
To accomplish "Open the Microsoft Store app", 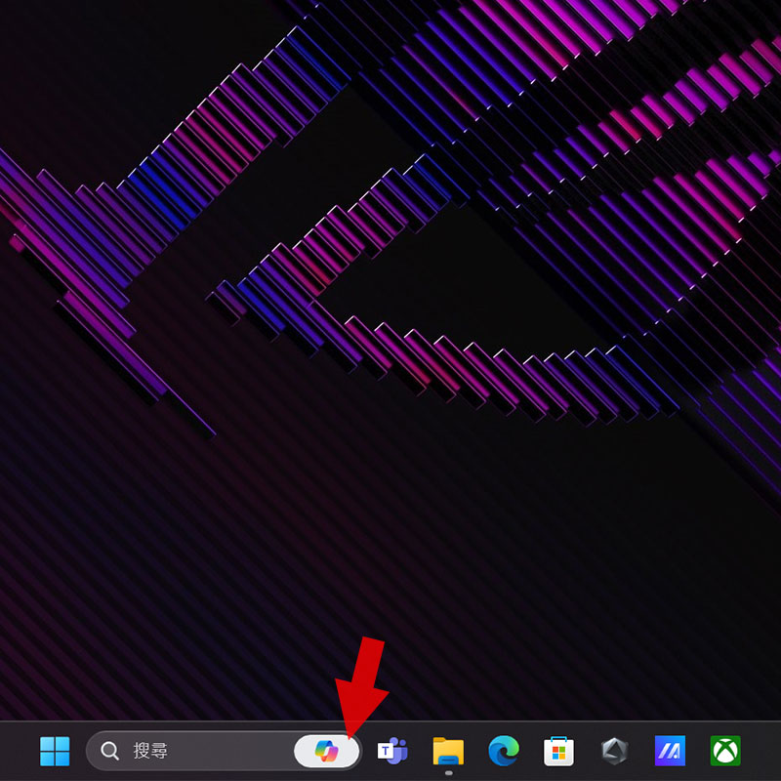I will point(558,751).
